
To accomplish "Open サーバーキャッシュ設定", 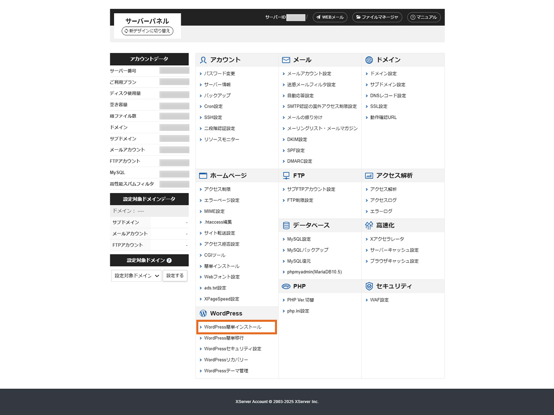I will [394, 250].
